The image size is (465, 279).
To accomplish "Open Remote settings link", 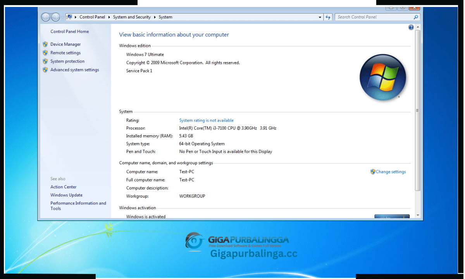I will click(65, 53).
